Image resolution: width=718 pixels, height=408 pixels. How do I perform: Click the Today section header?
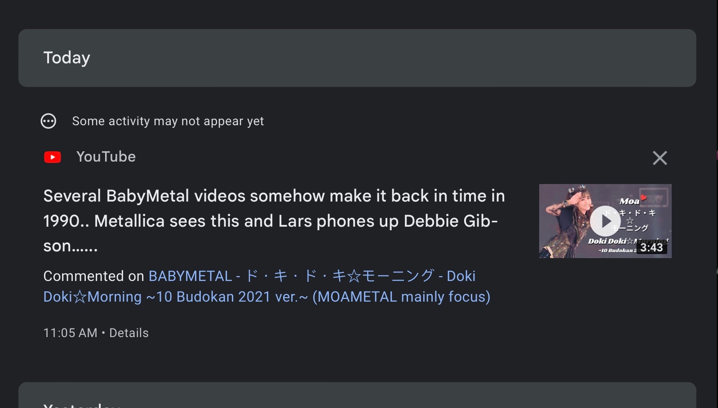pyautogui.click(x=66, y=57)
